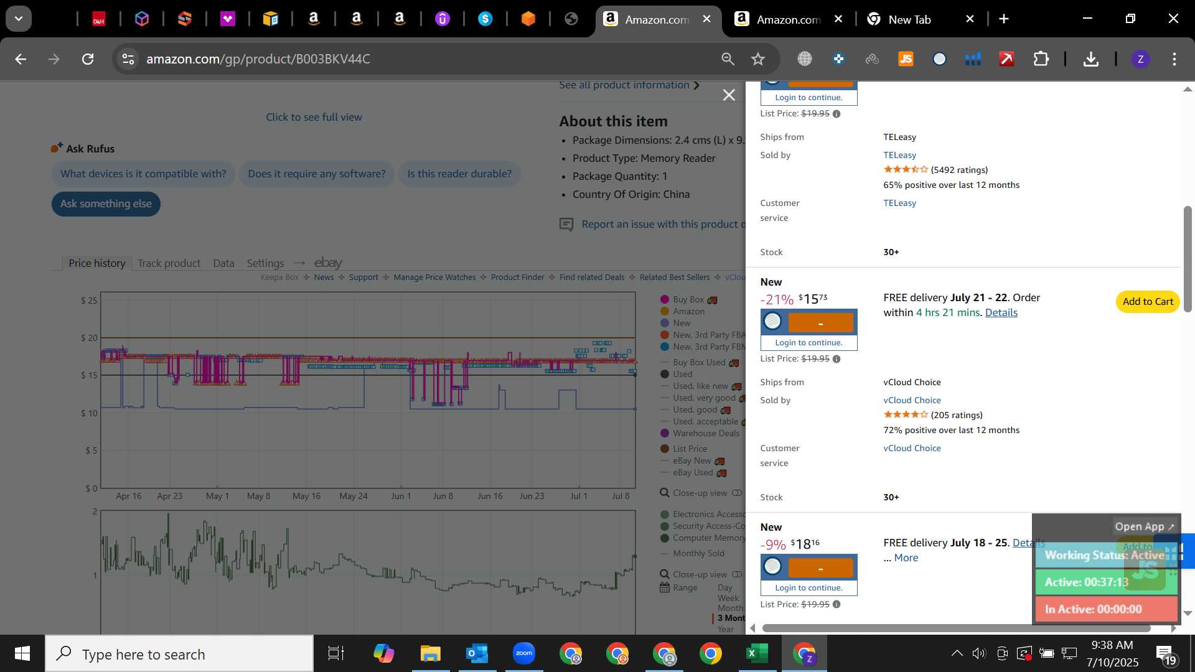Set chart range to Week
Viewport: 1195px width, 672px height.
pyautogui.click(x=728, y=599)
